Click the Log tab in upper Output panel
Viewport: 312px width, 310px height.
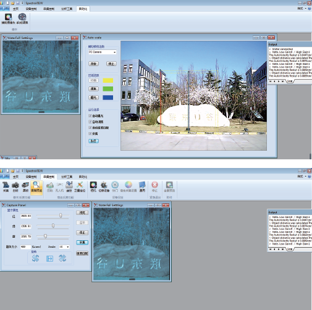click(290, 82)
